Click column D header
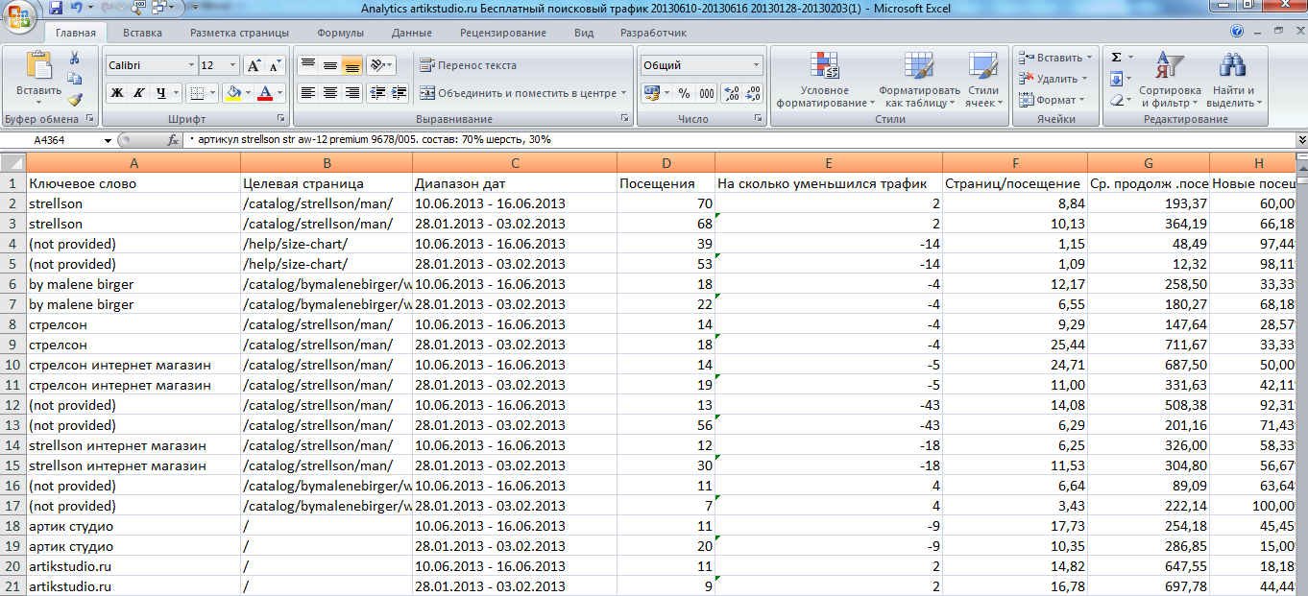 [x=666, y=163]
